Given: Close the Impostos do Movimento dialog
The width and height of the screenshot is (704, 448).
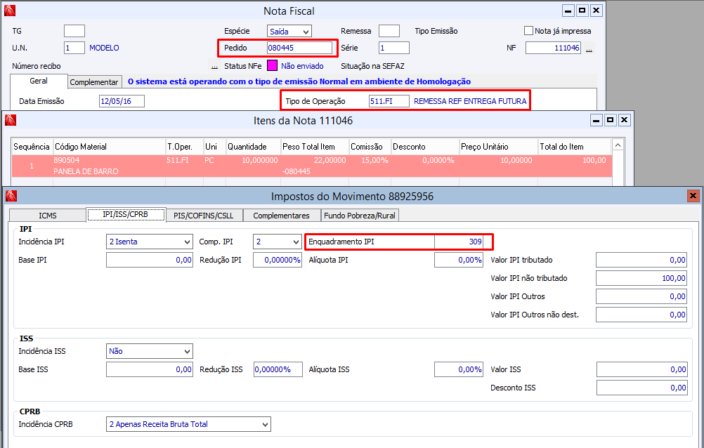Looking at the screenshot, I should [693, 196].
